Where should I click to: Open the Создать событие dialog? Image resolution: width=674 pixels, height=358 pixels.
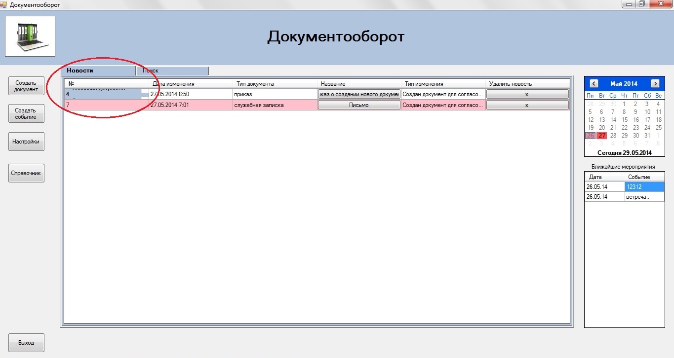click(x=26, y=113)
